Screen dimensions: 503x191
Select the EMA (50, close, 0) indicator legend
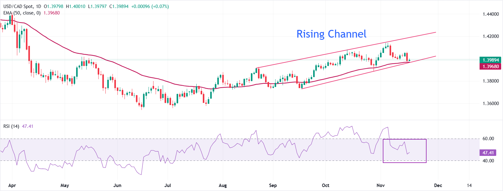coord(22,13)
